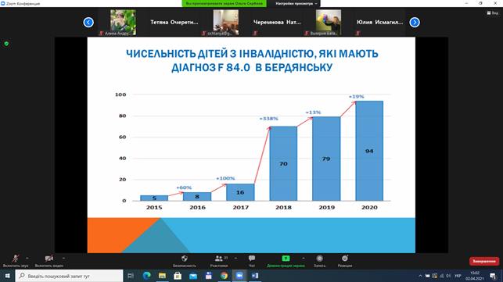Switch the view layout at top right
The height and width of the screenshot is (282, 503).
(x=492, y=12)
